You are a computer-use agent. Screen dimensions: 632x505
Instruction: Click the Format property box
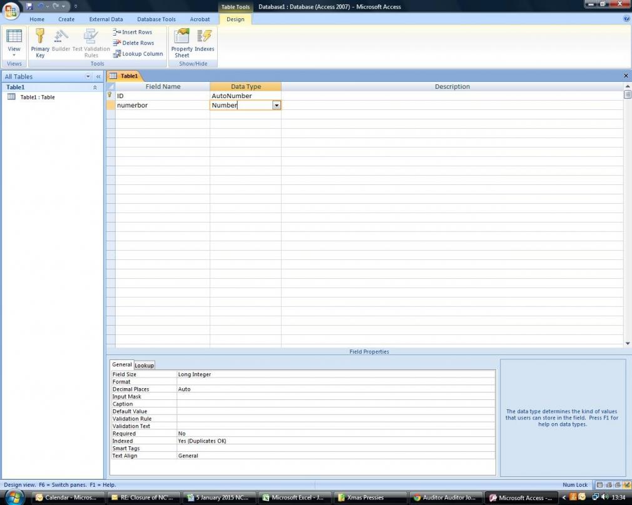tap(336, 382)
